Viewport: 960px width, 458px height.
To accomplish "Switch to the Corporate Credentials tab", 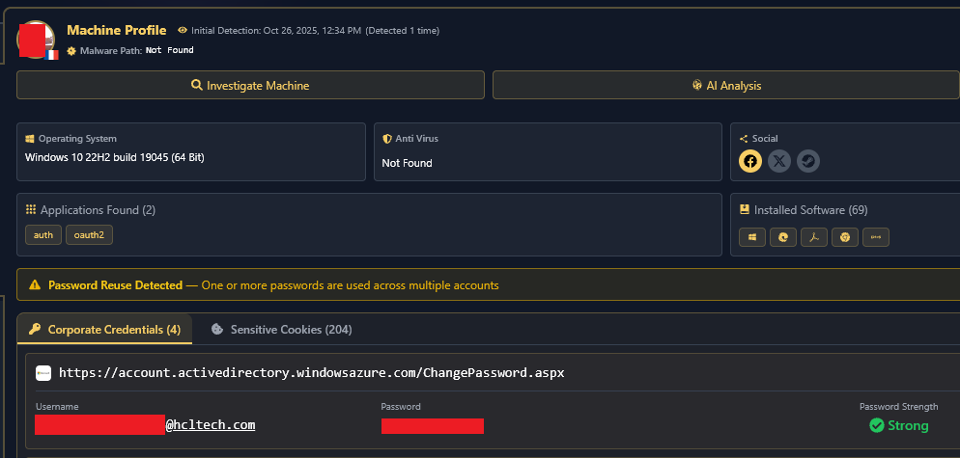I will pyautogui.click(x=104, y=329).
